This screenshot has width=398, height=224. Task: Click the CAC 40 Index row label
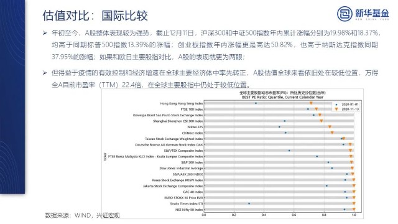(x=193, y=192)
